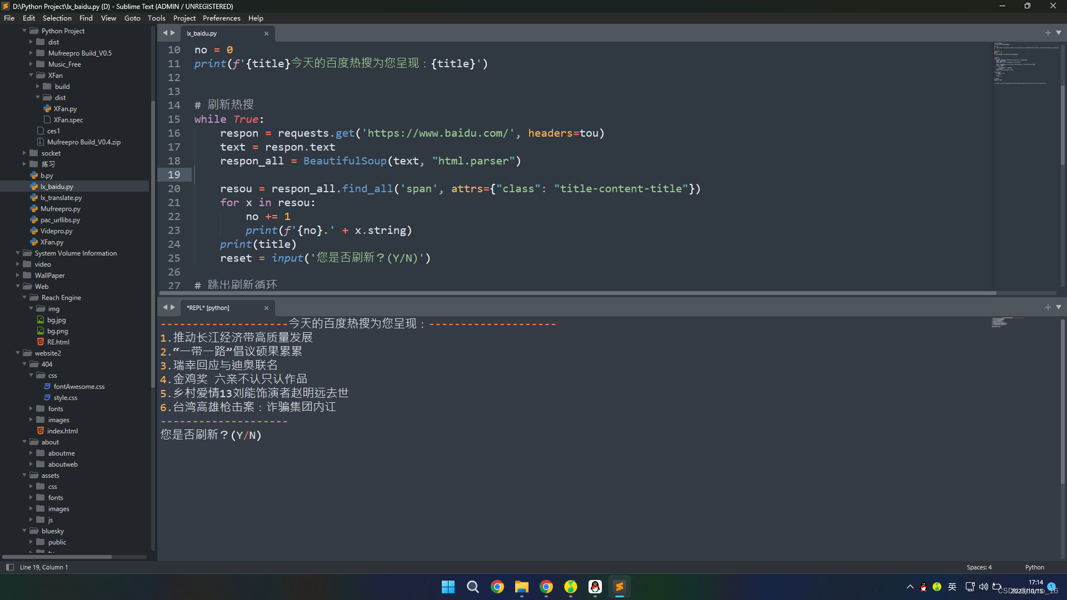Collapse the website2 folder

pos(18,353)
